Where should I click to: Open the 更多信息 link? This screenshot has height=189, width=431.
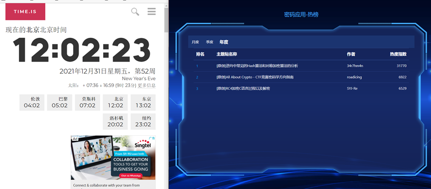pos(146,86)
